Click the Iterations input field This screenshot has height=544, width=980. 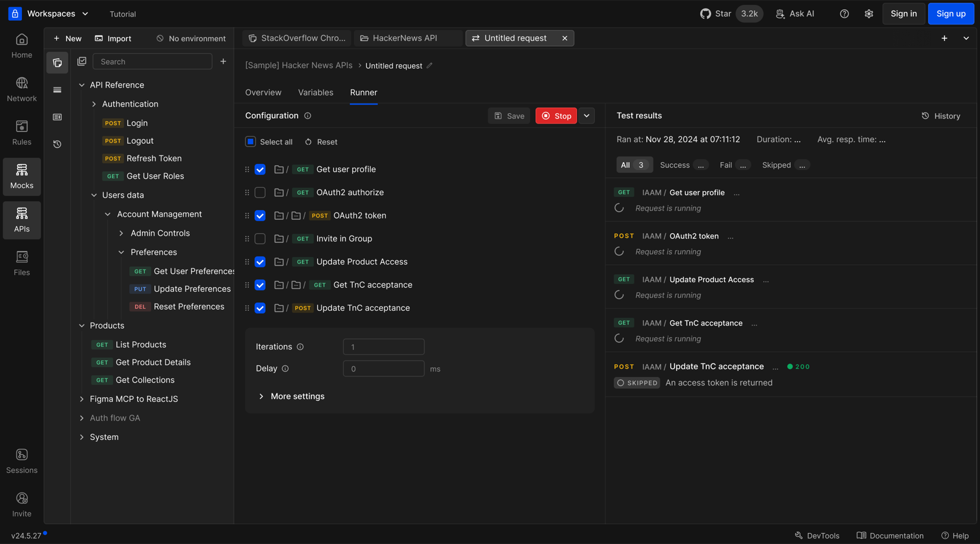(383, 347)
